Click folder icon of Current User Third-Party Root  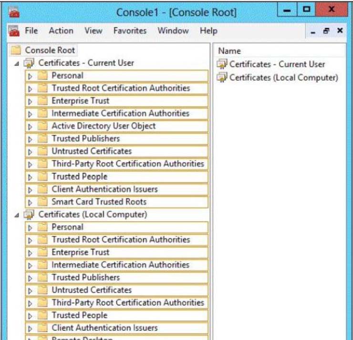(x=42, y=164)
